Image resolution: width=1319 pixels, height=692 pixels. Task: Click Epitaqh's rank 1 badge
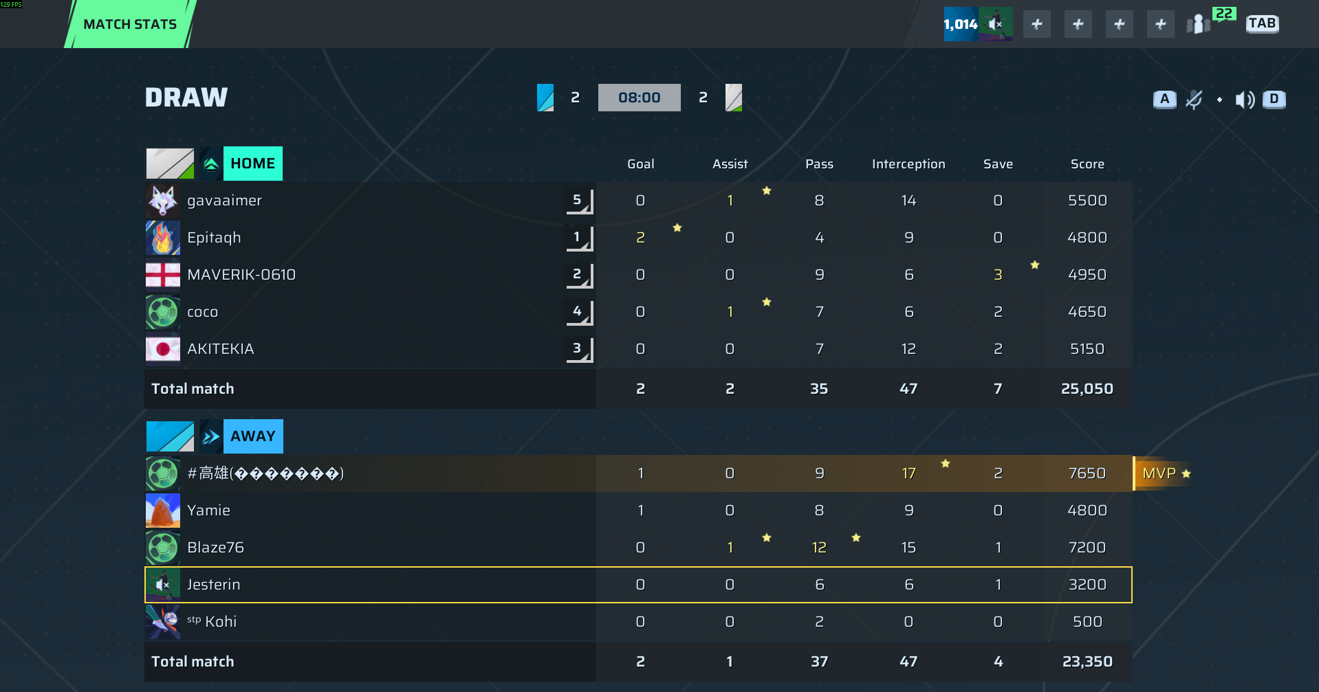(x=579, y=238)
